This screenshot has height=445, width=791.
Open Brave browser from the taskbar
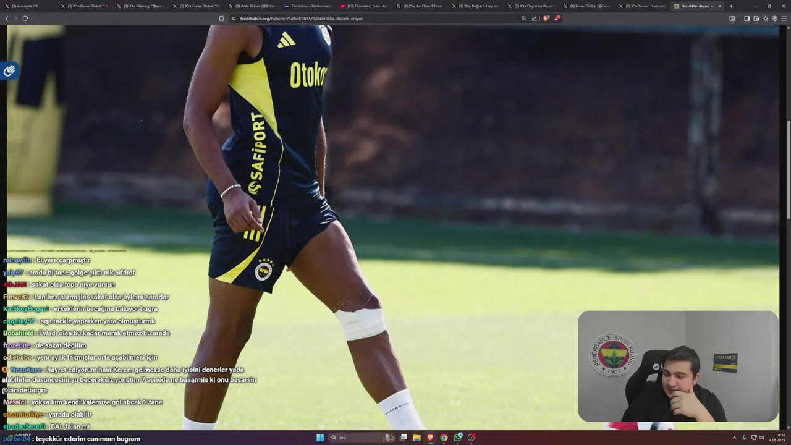[x=430, y=438]
